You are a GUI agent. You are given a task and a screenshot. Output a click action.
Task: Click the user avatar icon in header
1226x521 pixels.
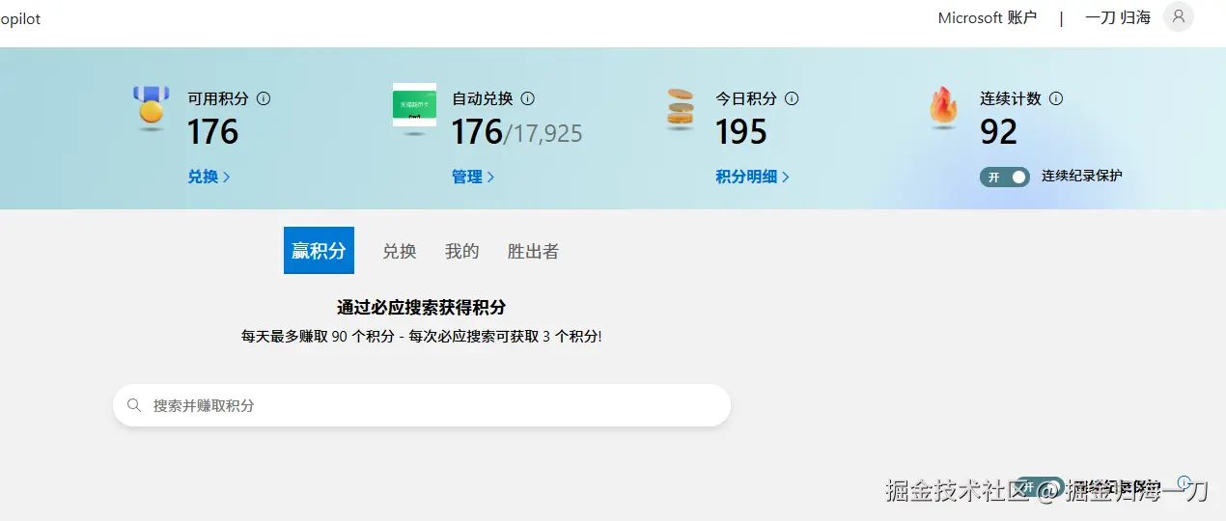[x=1179, y=17]
